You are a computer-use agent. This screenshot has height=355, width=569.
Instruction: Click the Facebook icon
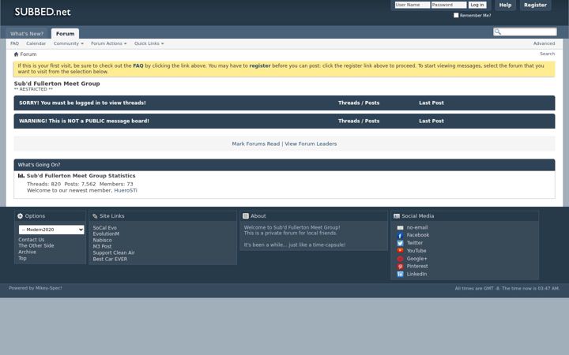pos(400,235)
